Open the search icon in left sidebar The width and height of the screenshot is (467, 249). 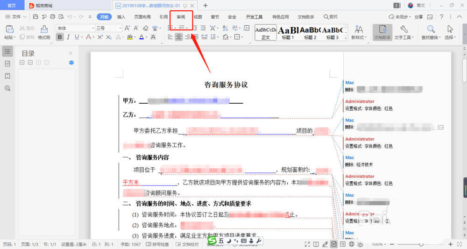click(7, 88)
